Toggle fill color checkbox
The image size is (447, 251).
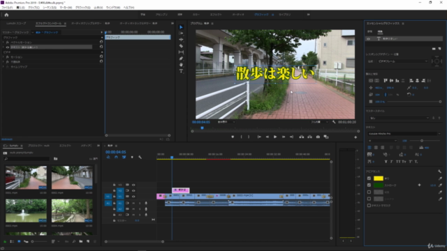click(x=369, y=178)
